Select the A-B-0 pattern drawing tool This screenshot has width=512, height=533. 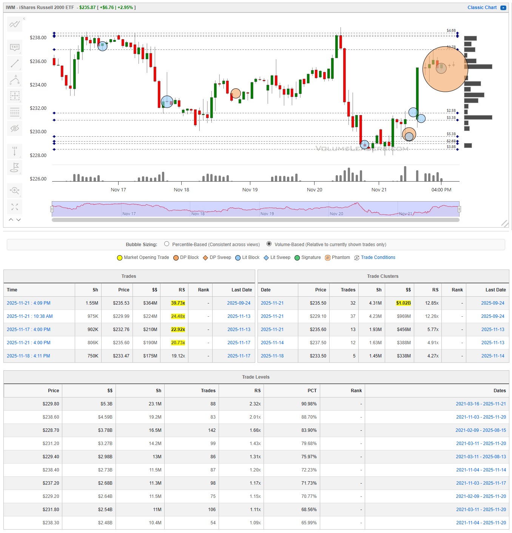15,80
